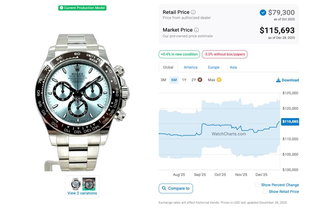315x208 pixels.
Task: Select the 3M time range
Action: coord(163,80)
